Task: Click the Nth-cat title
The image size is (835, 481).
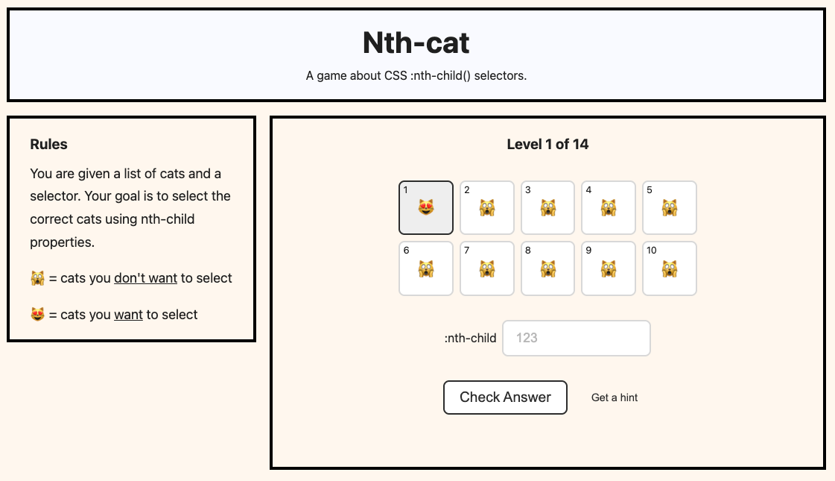Action: tap(416, 43)
